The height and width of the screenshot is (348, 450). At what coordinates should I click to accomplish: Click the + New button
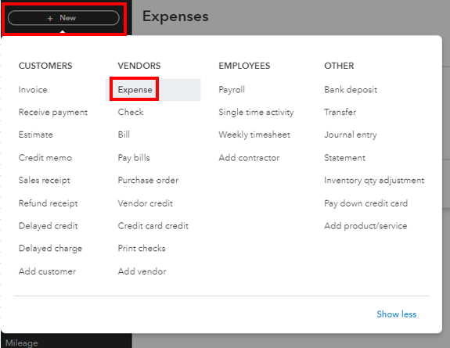click(63, 18)
